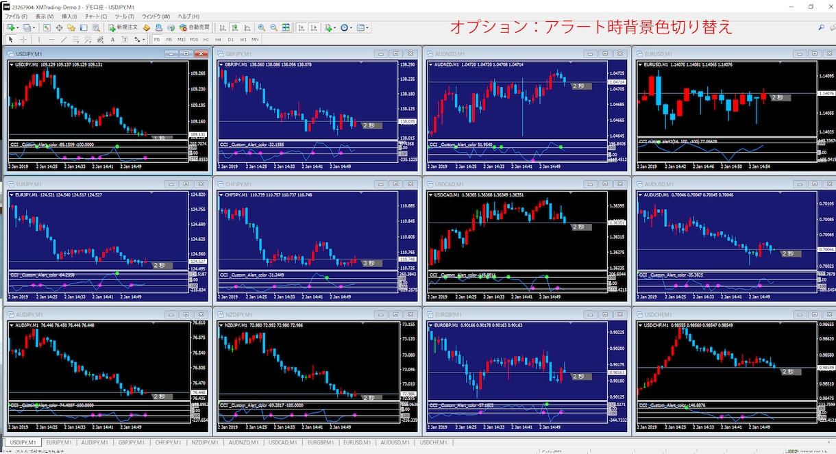Open the Profiles icon in the toolbar
The image size is (836, 454).
[x=26, y=27]
